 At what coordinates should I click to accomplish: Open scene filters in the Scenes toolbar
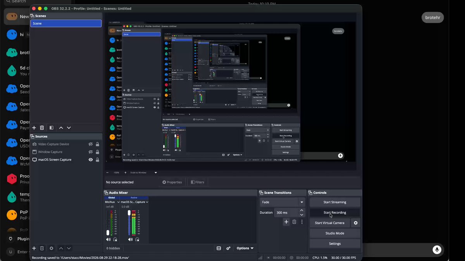pyautogui.click(x=52, y=128)
